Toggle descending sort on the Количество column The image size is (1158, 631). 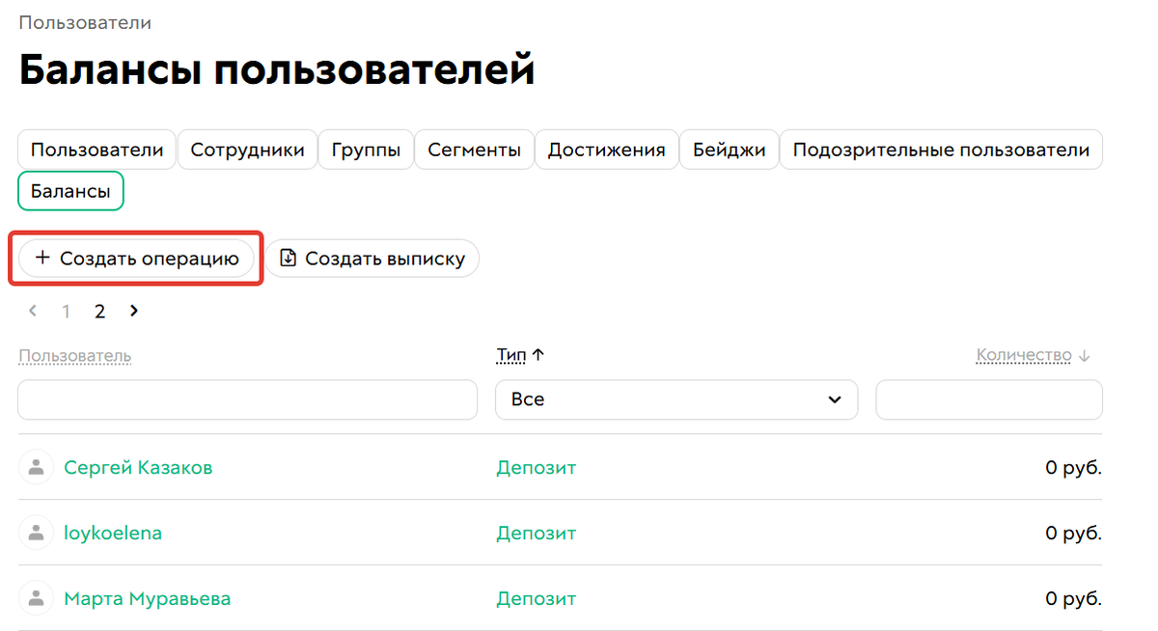(x=1085, y=354)
